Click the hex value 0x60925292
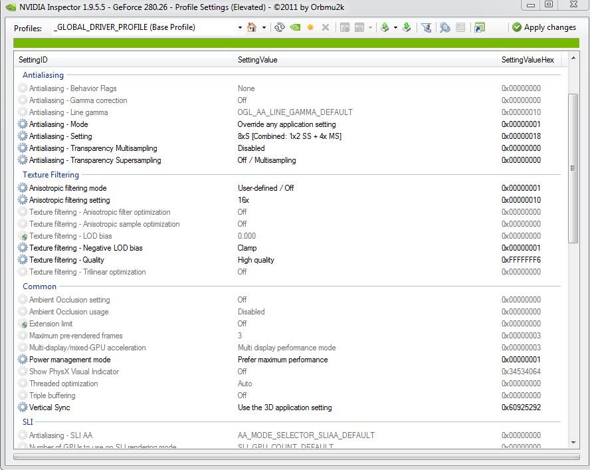 pyautogui.click(x=521, y=408)
